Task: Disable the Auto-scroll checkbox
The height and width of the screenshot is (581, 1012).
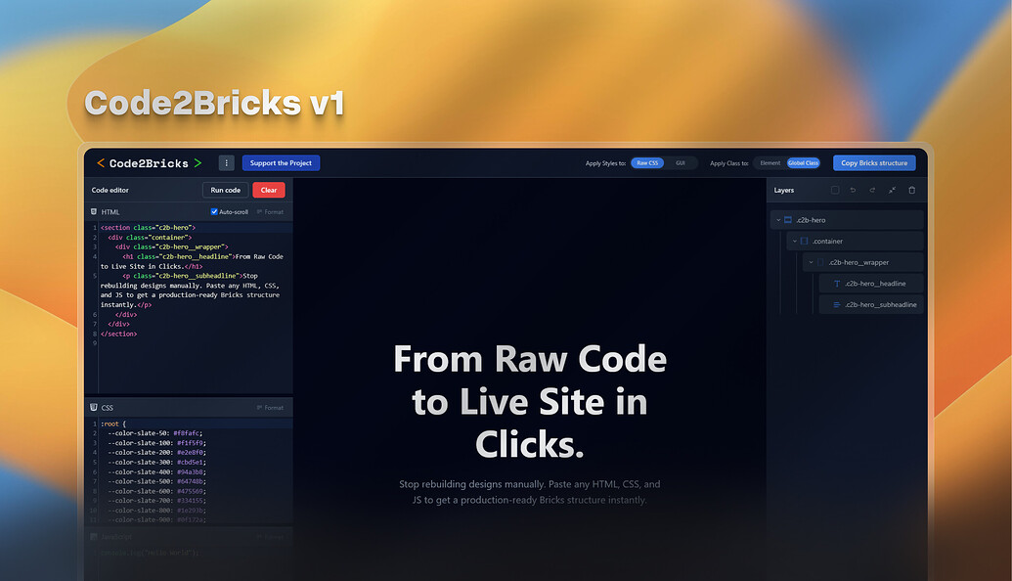Action: (x=213, y=211)
